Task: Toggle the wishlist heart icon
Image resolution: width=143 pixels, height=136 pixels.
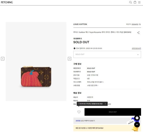Action: [x=79, y=112]
